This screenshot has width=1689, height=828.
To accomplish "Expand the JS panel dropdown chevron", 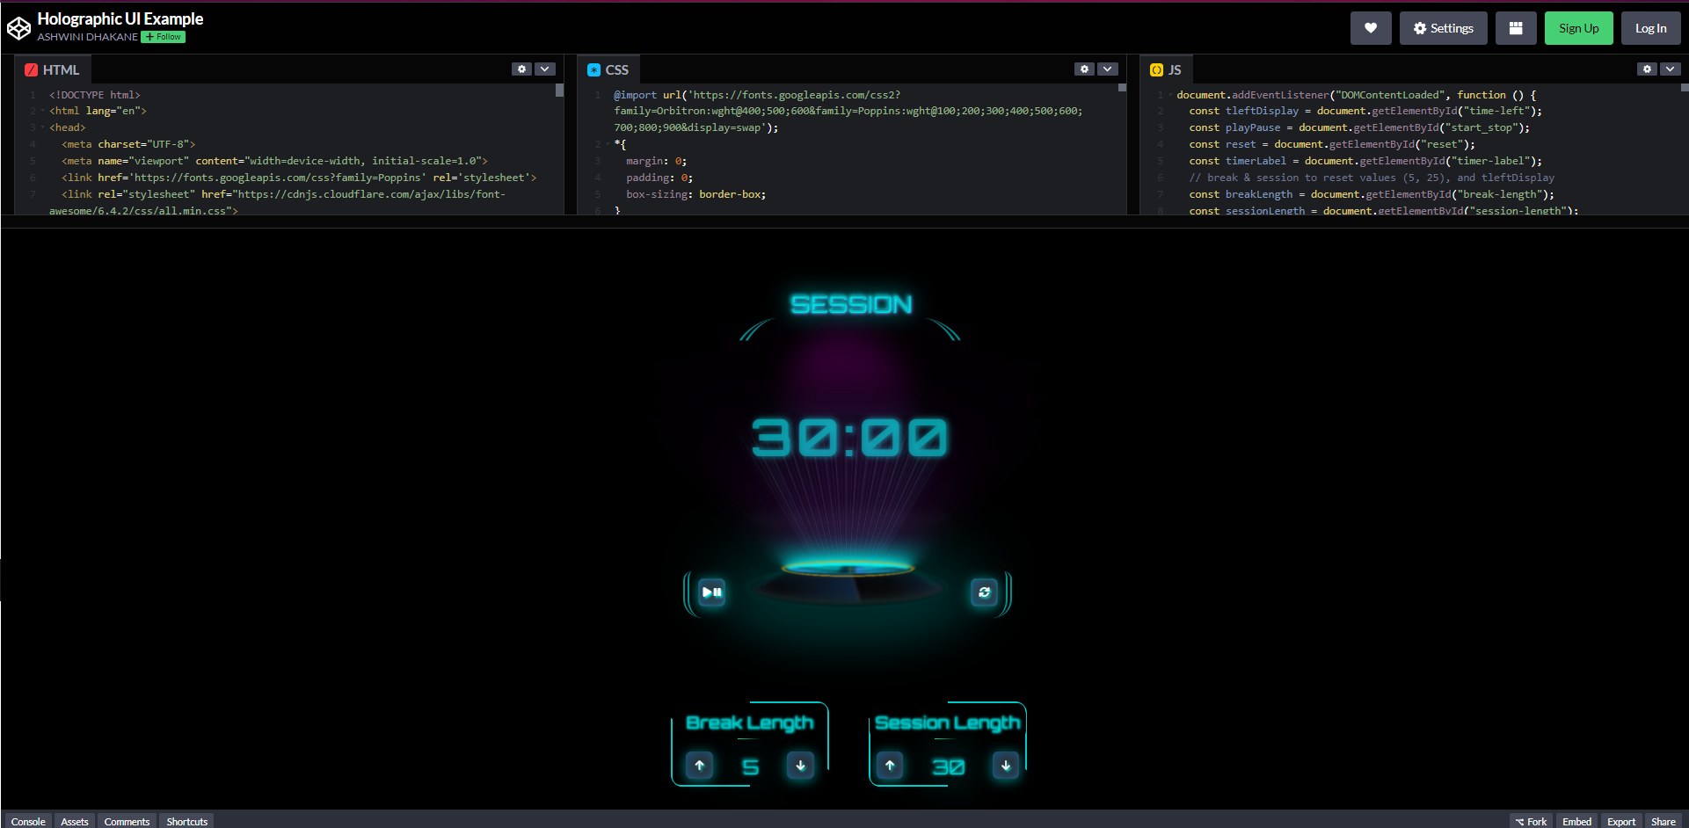I will [1670, 69].
